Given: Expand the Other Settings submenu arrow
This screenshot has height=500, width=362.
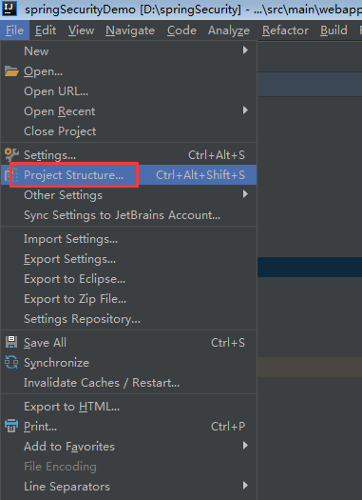Looking at the screenshot, I should [x=245, y=194].
